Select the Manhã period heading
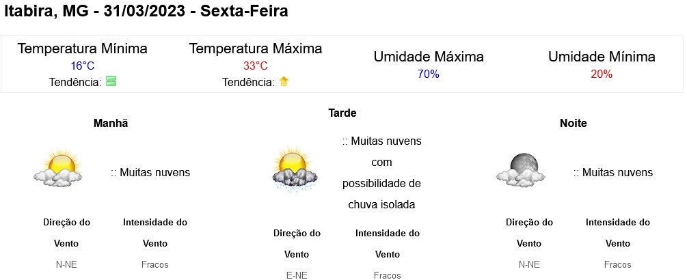The width and height of the screenshot is (687, 280). click(x=111, y=124)
